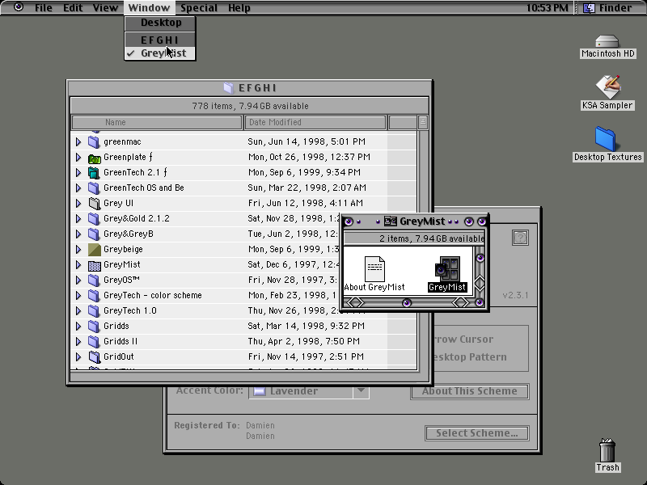Open the File menu
The height and width of the screenshot is (485, 647).
(44, 7)
